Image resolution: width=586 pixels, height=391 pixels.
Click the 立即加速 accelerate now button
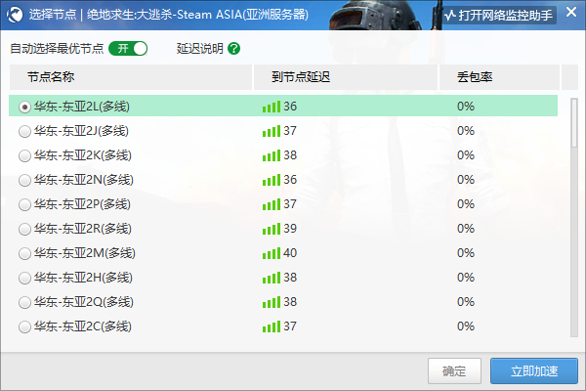pos(534,371)
